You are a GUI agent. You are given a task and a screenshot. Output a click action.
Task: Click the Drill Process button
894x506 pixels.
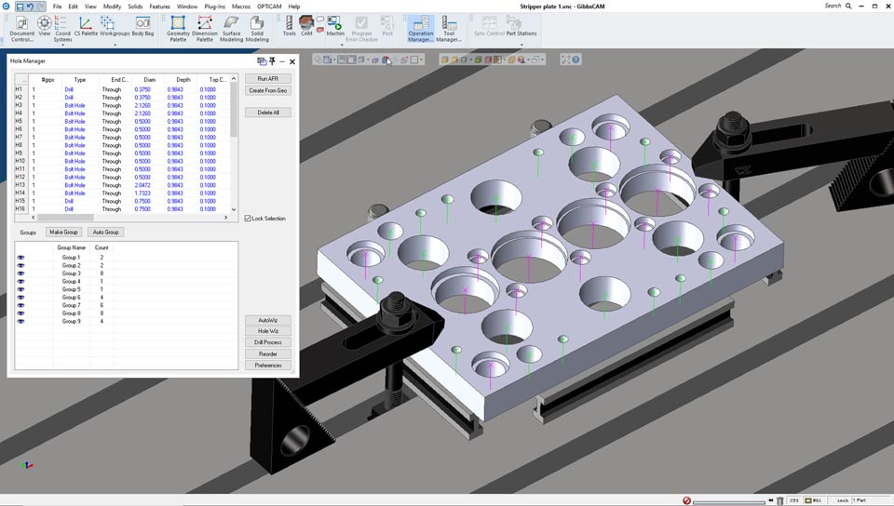[x=268, y=342]
